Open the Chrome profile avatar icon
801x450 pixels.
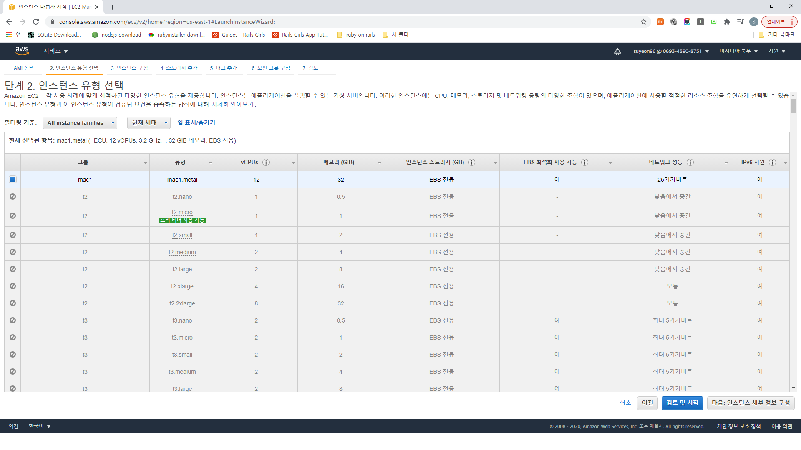753,22
